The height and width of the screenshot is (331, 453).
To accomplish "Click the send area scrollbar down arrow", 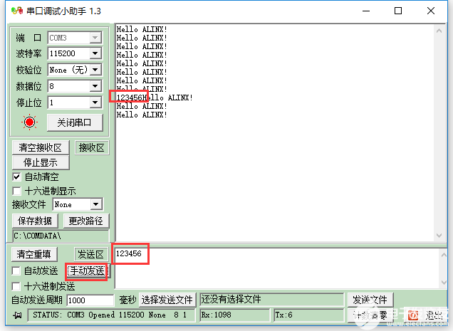I will pos(444,283).
